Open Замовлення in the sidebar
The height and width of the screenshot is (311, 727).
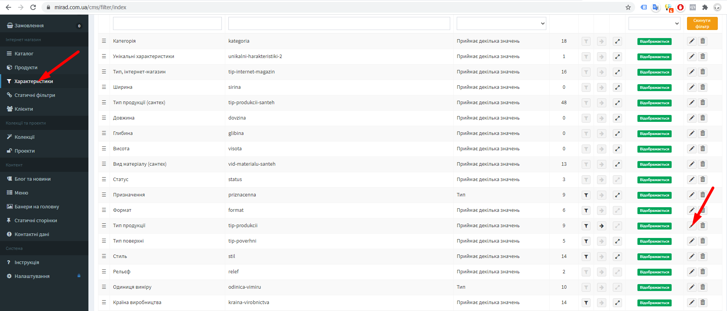[44, 26]
